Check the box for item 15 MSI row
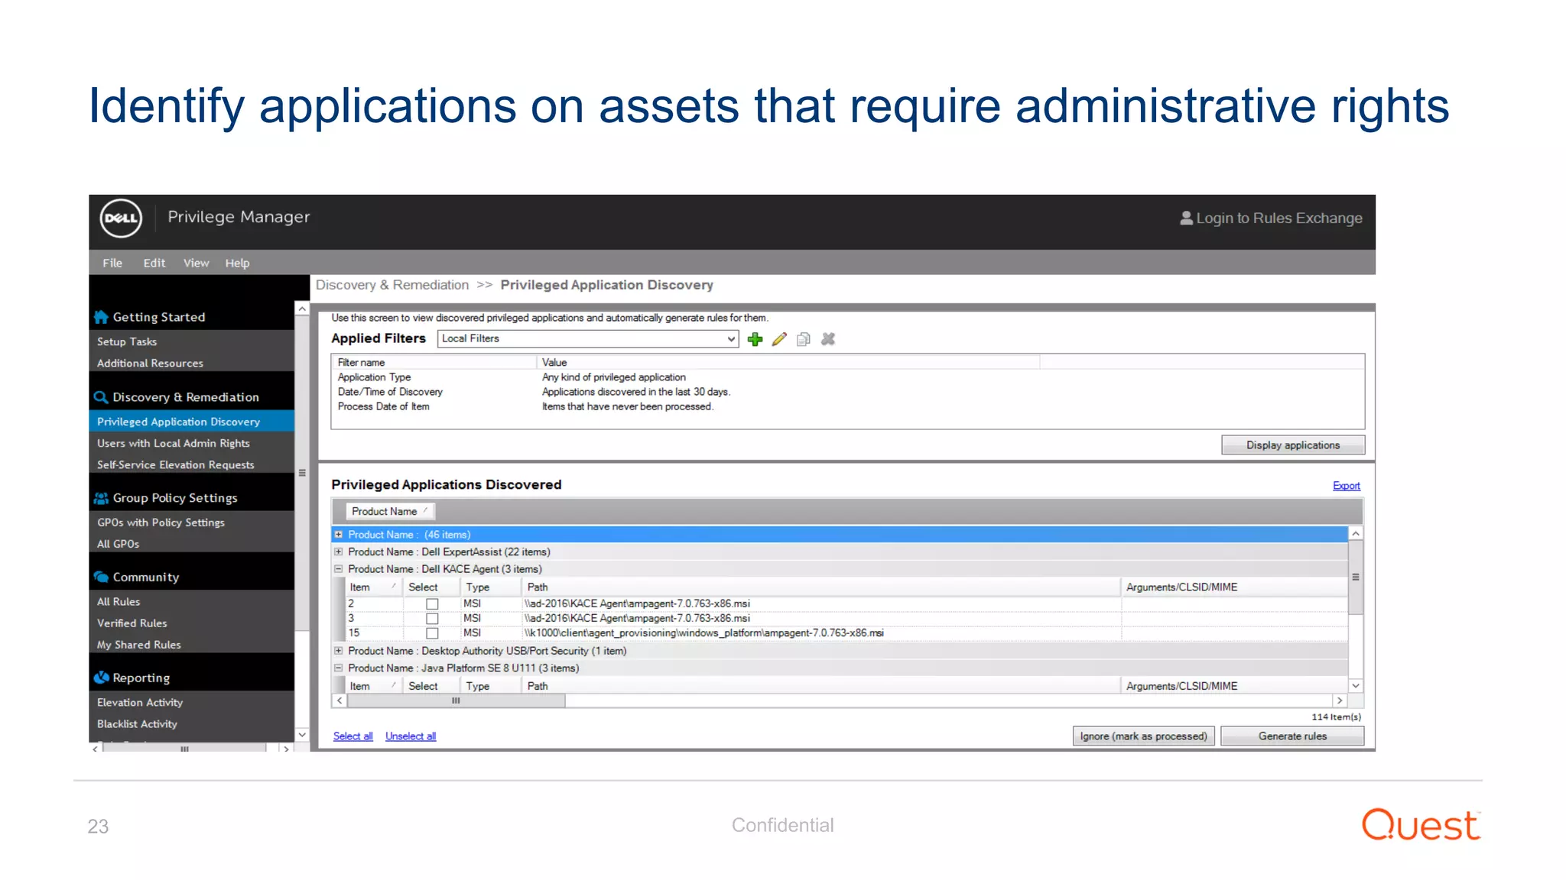The height and width of the screenshot is (880, 1566). [x=432, y=633]
